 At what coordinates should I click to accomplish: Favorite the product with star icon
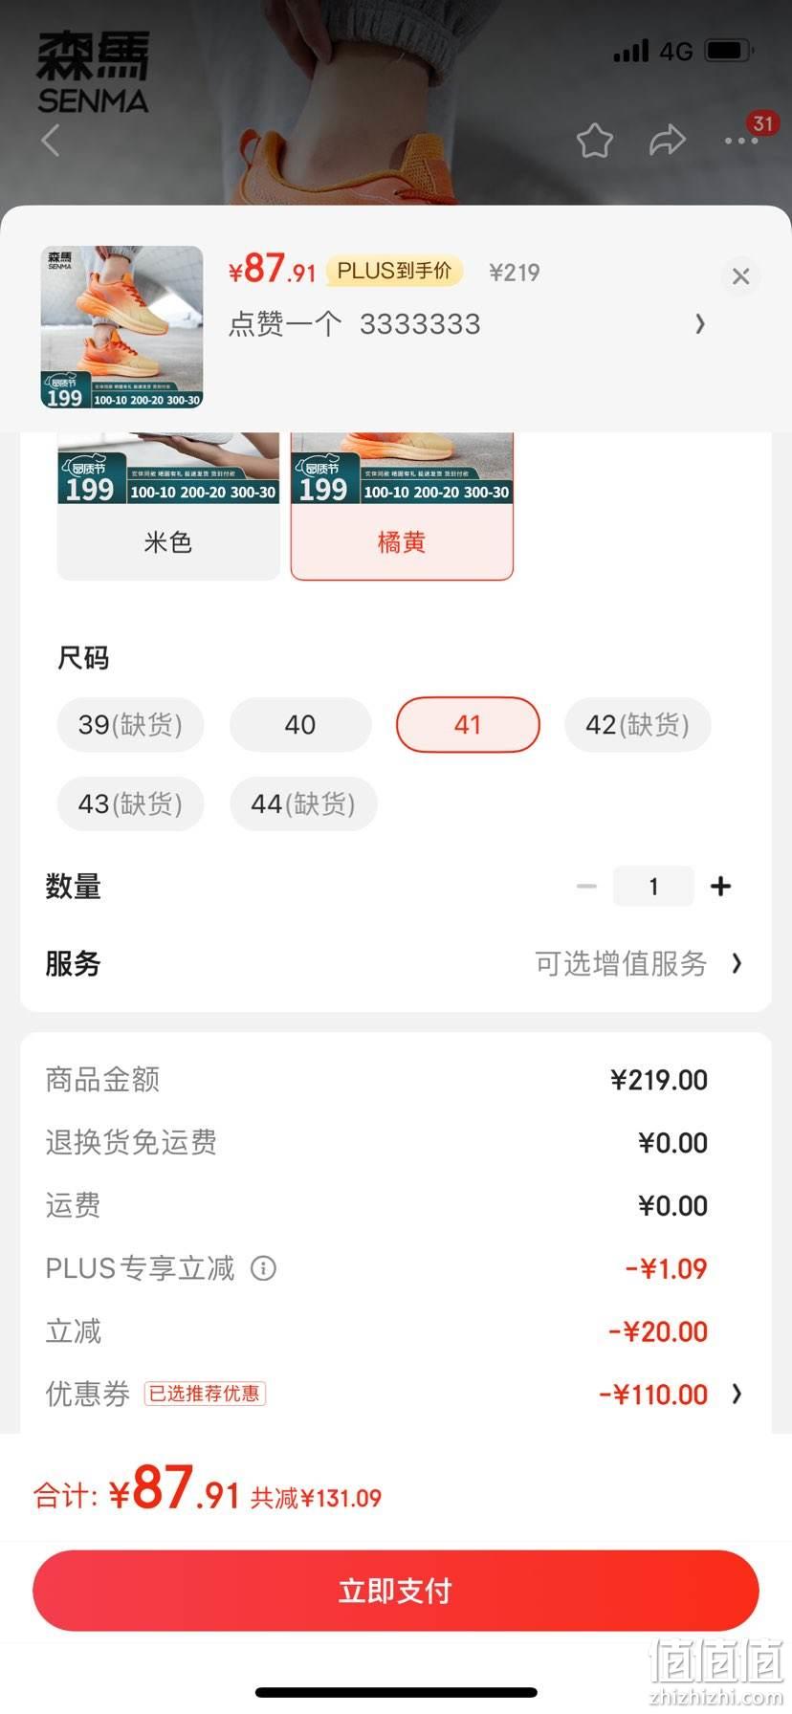(594, 141)
